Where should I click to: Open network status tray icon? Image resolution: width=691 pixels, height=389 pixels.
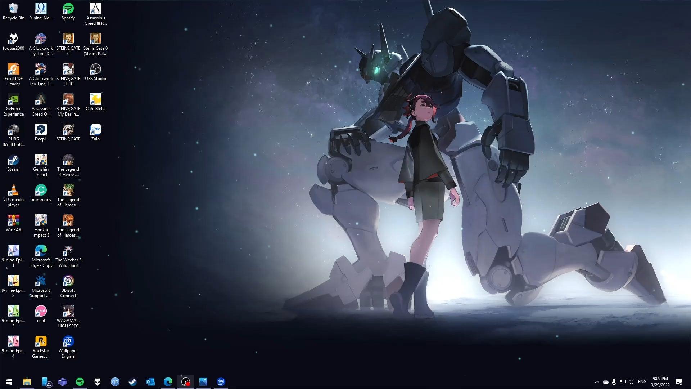click(623, 382)
